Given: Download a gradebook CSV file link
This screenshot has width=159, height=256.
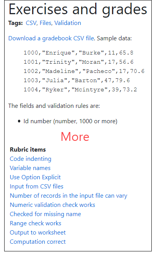Looking at the screenshot, I should (x=51, y=38).
